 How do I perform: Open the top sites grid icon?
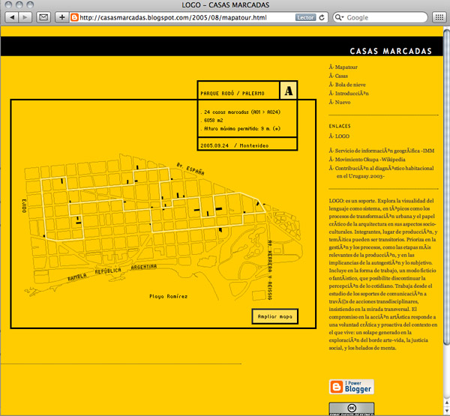[439, 17]
